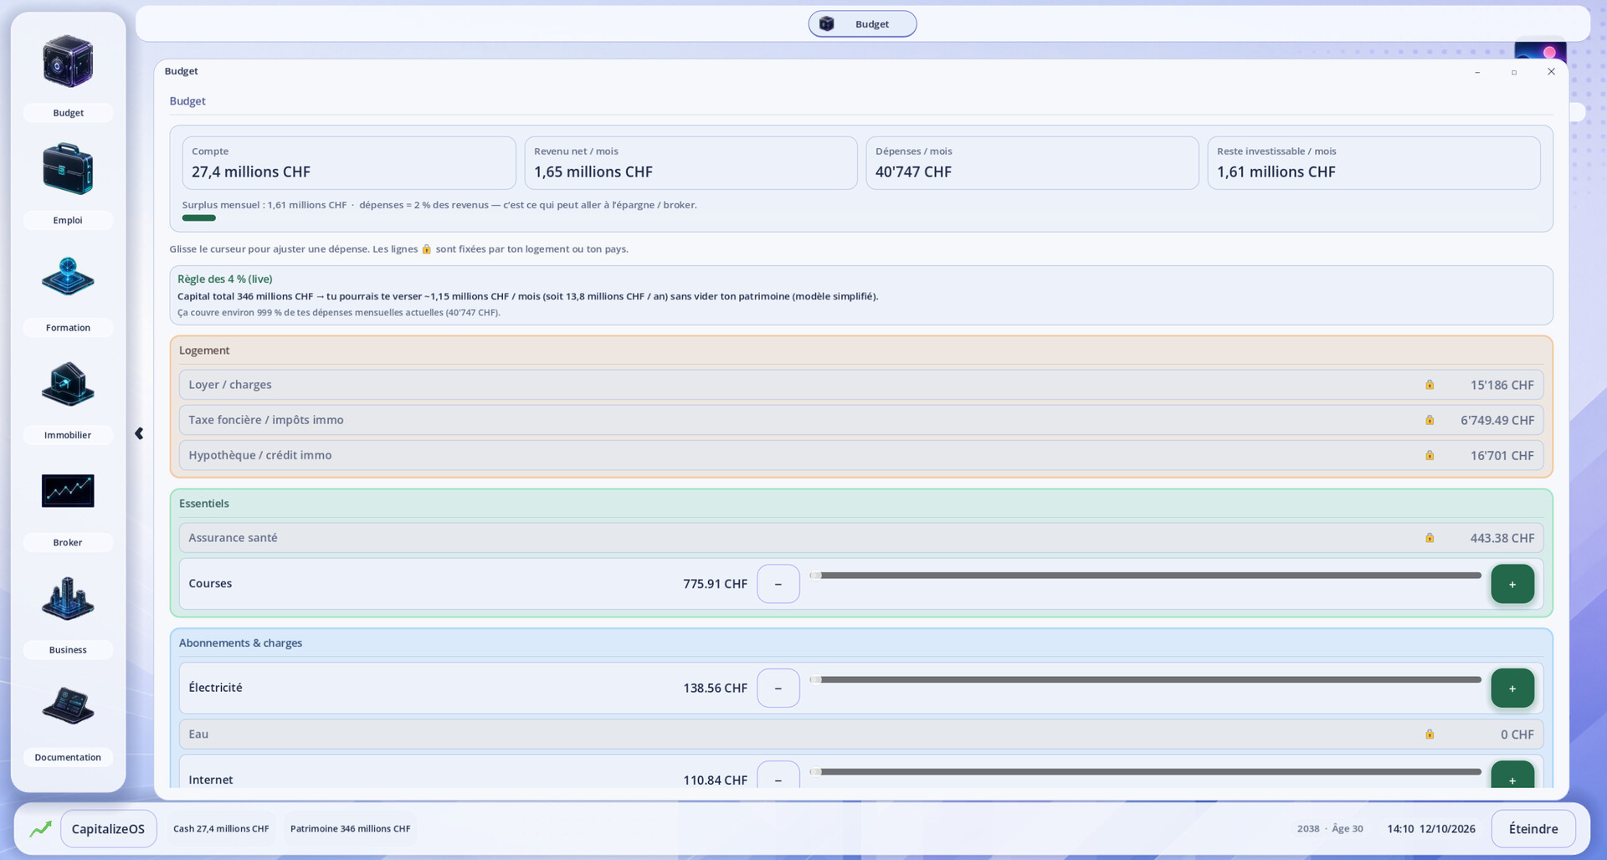Image resolution: width=1607 pixels, height=860 pixels.
Task: Click the lock icon on Assurance santé row
Action: click(1430, 538)
